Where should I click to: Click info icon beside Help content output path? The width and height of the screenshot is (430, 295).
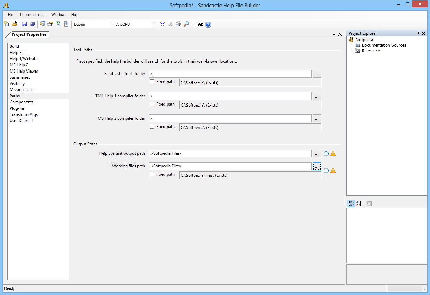point(326,154)
